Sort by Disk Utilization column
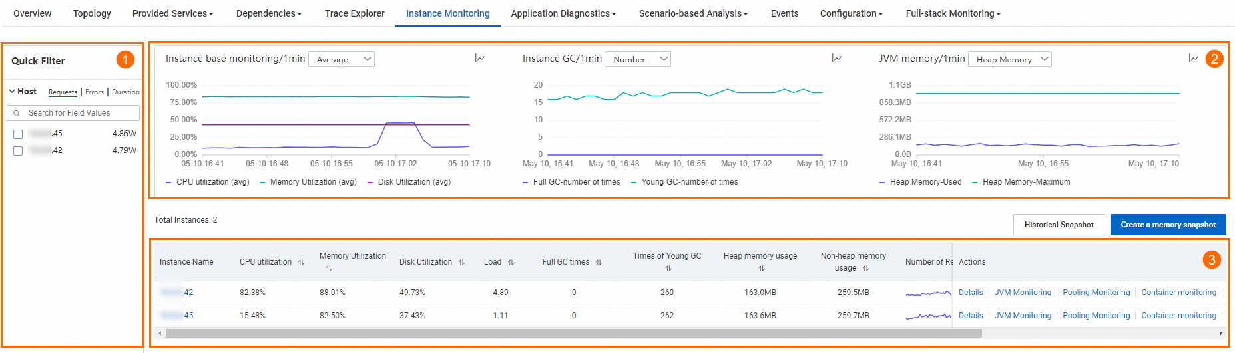 pos(461,262)
